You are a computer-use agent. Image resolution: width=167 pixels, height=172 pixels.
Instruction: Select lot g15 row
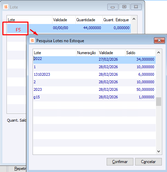94,98
